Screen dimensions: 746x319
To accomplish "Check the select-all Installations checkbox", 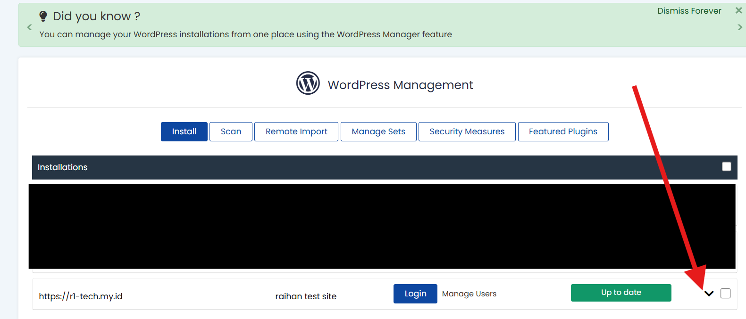I will pos(727,166).
